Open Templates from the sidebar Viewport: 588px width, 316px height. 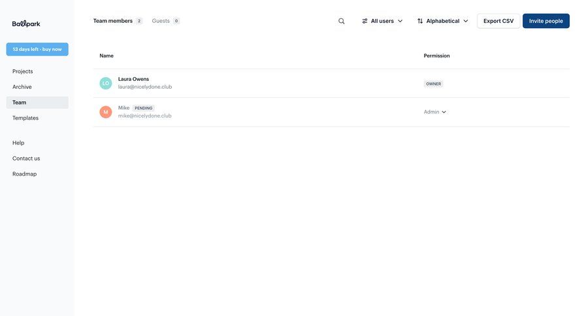[25, 118]
